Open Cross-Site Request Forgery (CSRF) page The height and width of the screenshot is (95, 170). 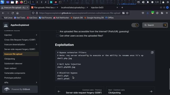pos(20,40)
